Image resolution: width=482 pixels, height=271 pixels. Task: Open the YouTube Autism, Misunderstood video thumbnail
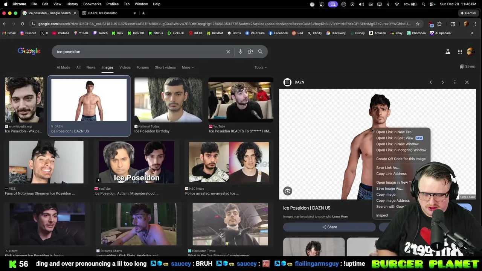[136, 162]
